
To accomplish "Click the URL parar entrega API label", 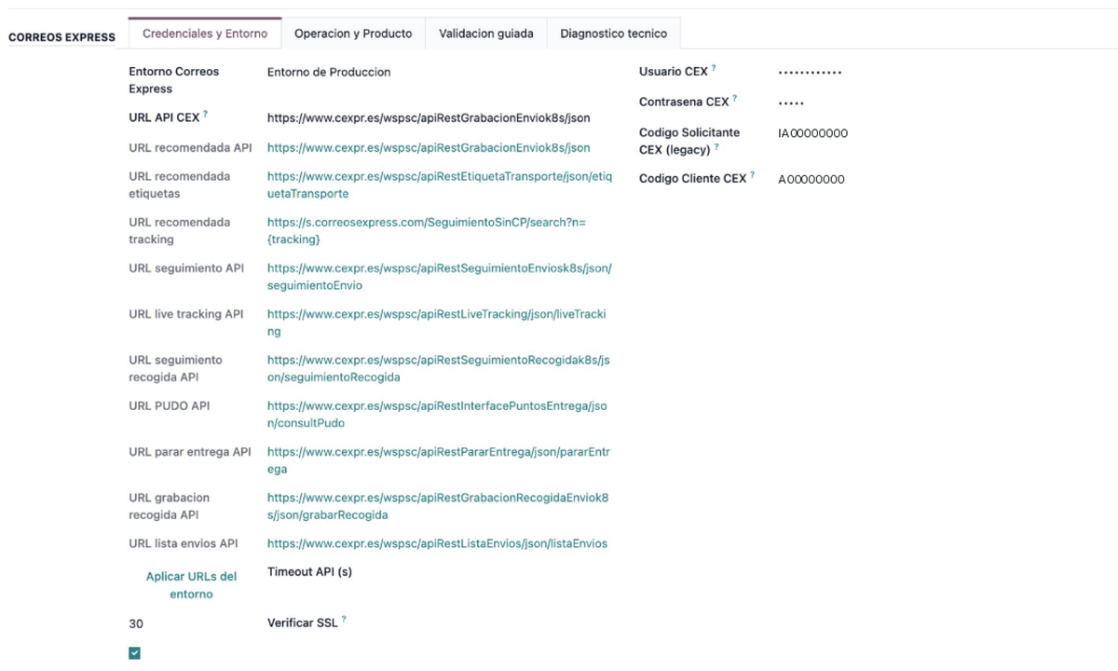I will pyautogui.click(x=190, y=452).
